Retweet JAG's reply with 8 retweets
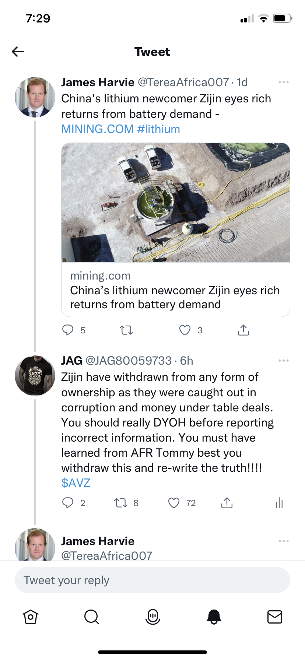305x660 pixels. pos(120,503)
